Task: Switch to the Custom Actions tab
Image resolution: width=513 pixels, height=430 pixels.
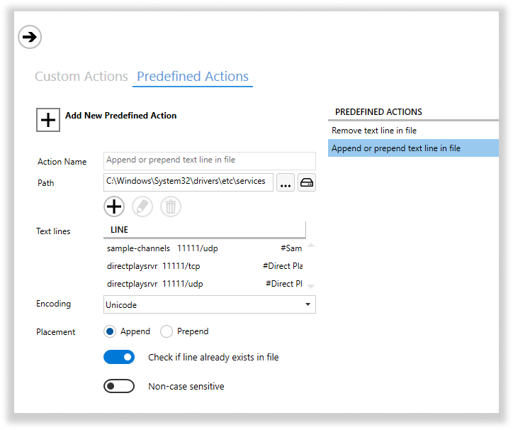Action: coord(81,77)
